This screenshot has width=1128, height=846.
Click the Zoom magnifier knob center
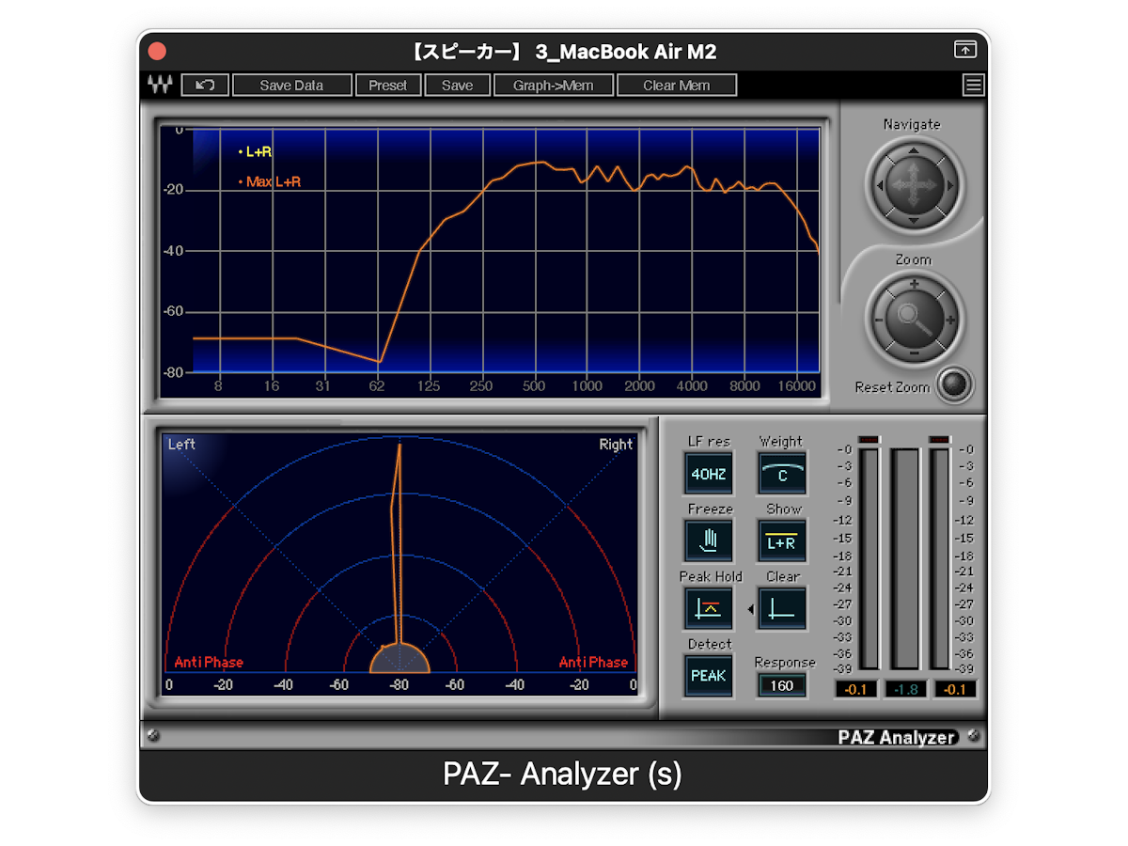click(913, 319)
